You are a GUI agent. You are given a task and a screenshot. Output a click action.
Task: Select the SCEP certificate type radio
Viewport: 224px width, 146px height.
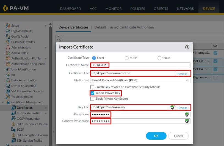(x=127, y=58)
